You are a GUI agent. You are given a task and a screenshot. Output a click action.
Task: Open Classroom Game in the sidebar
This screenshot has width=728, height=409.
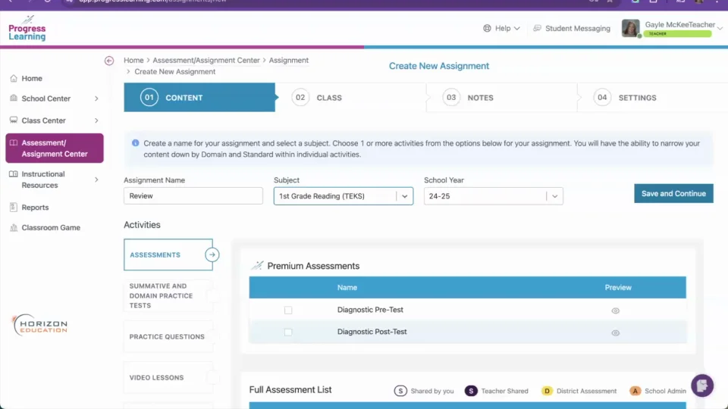[50, 227]
